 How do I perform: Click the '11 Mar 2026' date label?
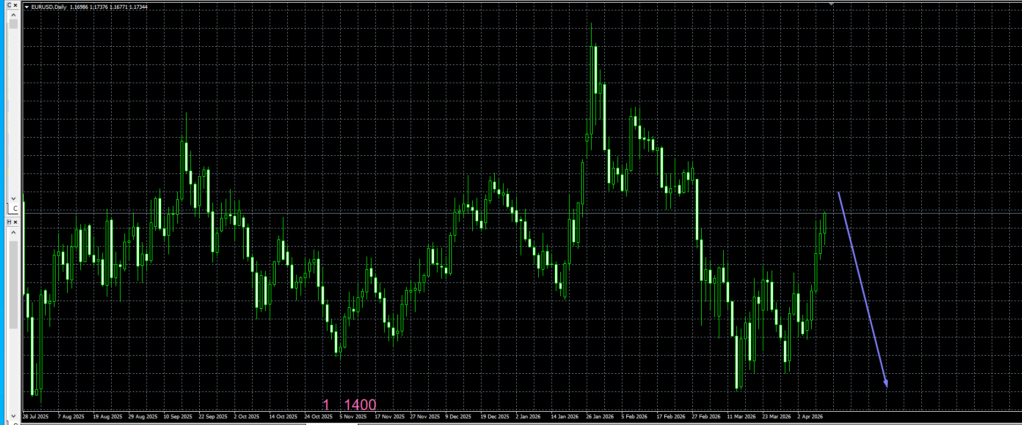point(741,417)
